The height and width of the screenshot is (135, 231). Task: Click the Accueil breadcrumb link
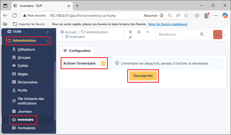pos(70,32)
